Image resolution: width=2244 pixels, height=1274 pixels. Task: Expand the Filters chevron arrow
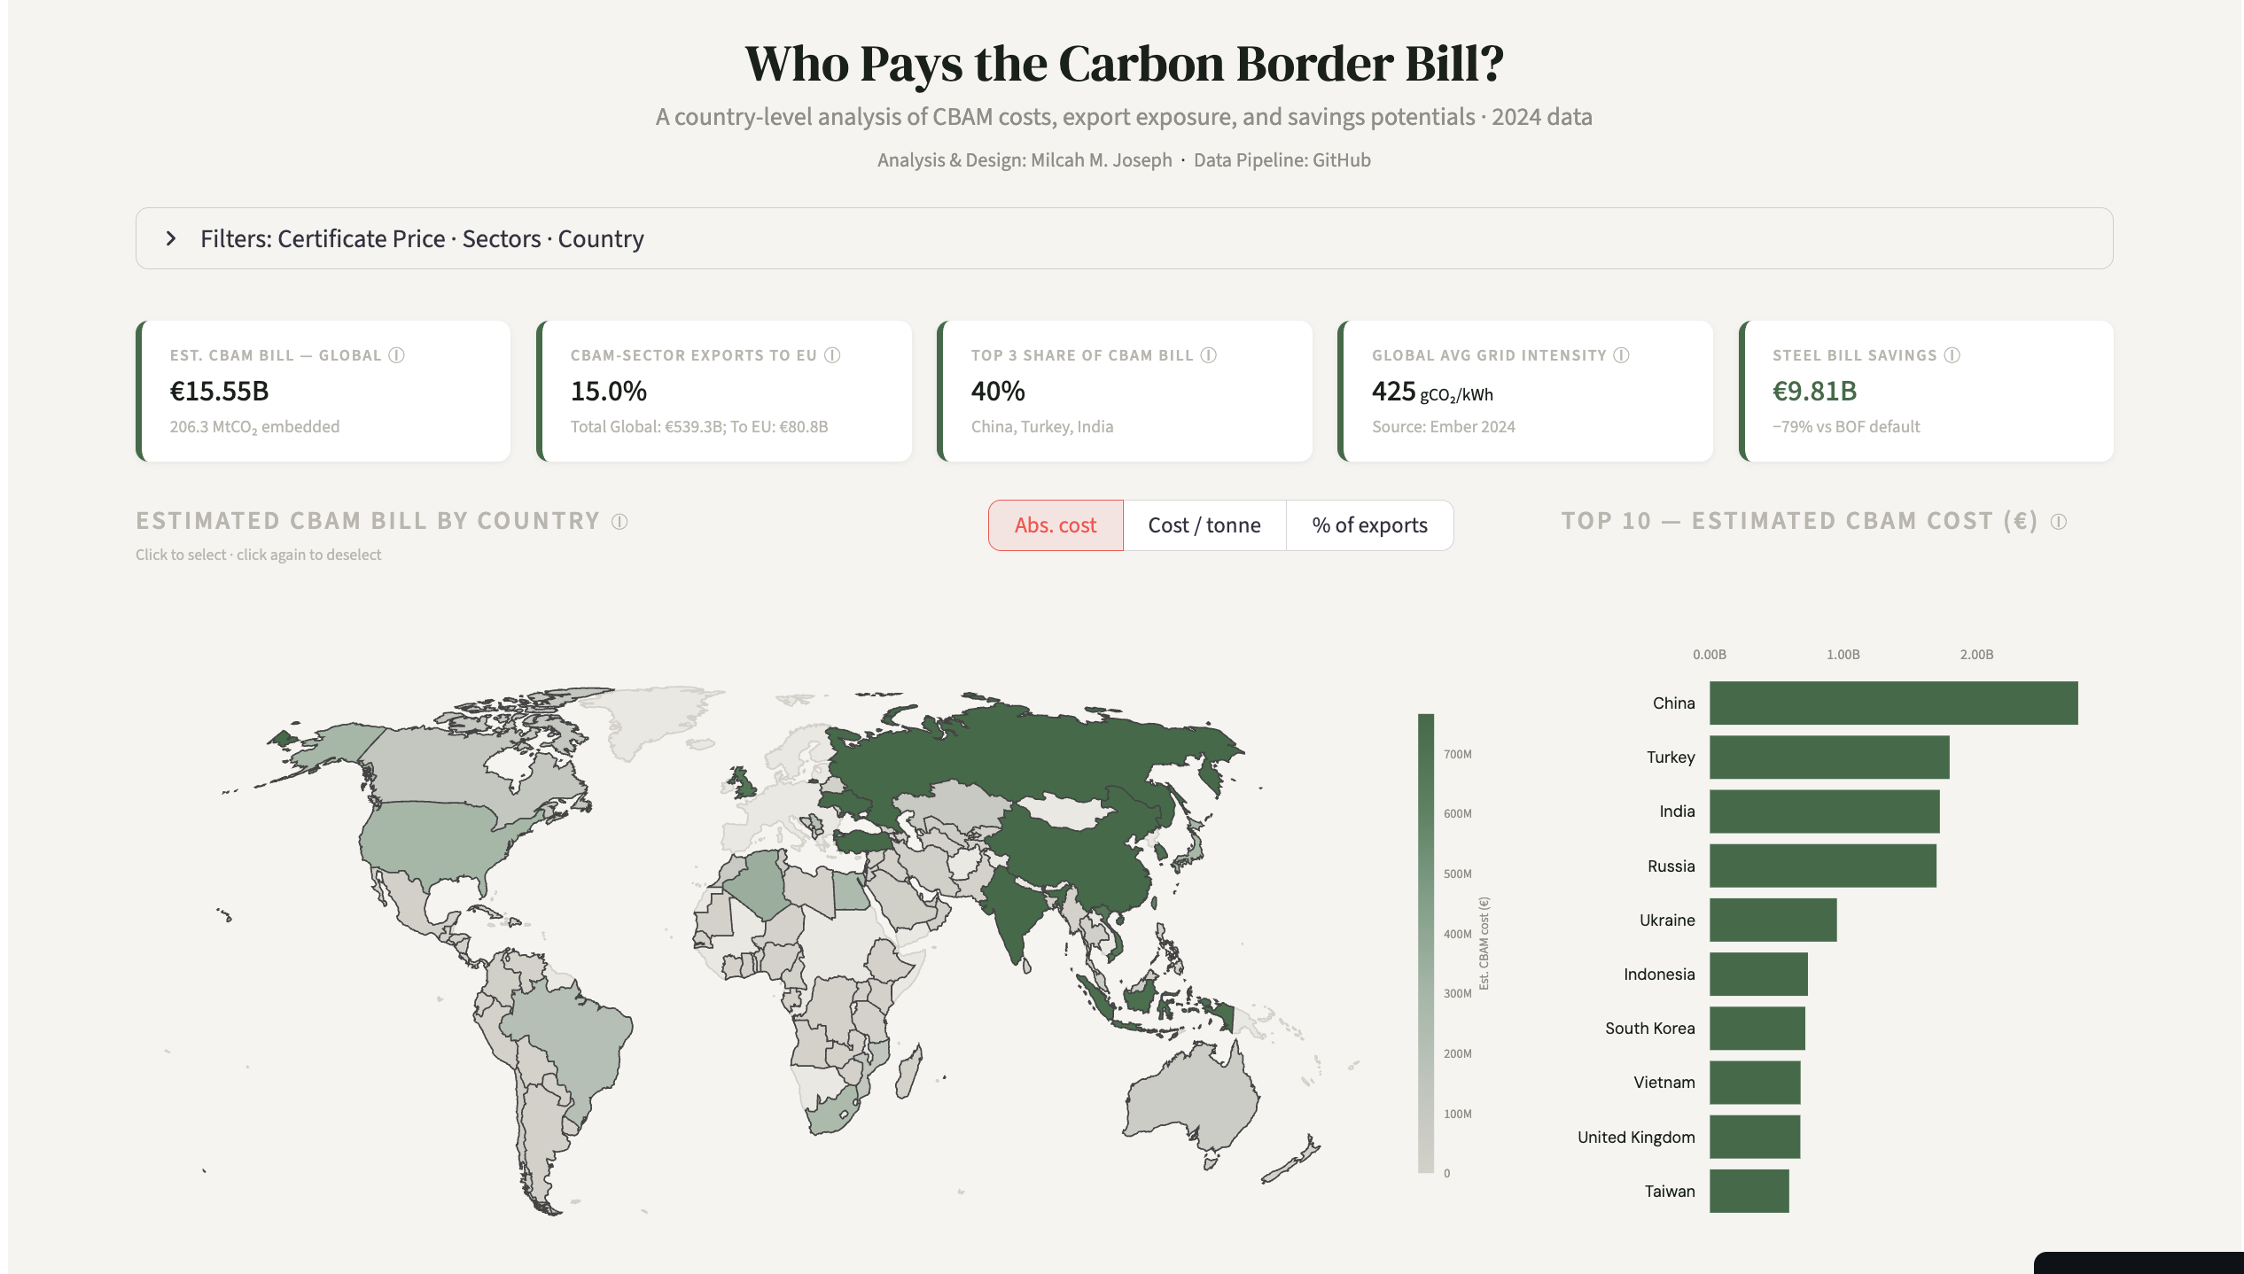click(171, 238)
